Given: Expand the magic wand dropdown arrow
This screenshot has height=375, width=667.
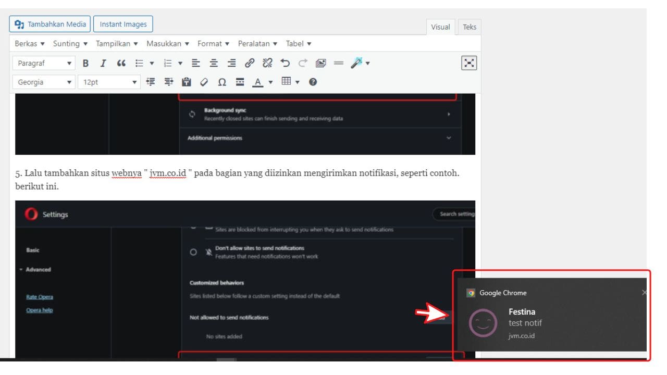Looking at the screenshot, I should tap(368, 64).
